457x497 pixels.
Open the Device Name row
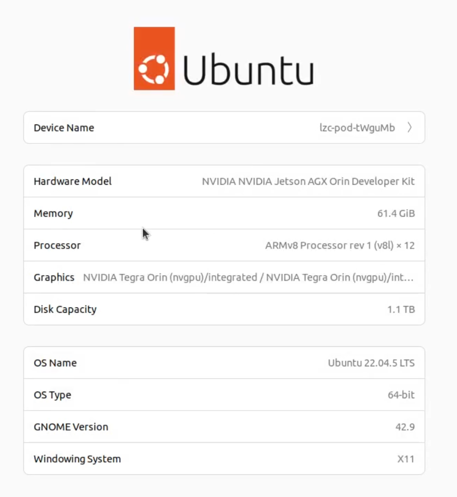[x=224, y=128]
